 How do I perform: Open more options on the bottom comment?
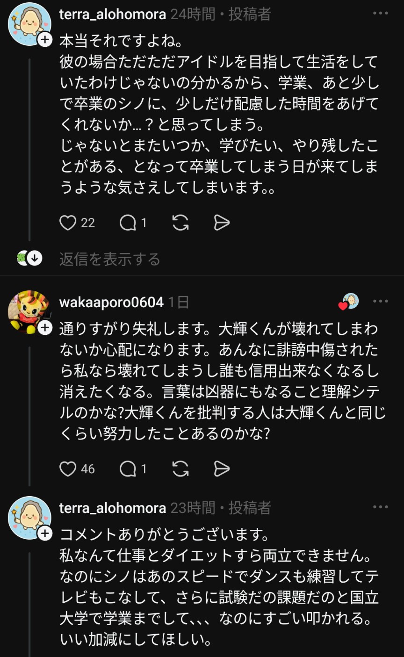pyautogui.click(x=381, y=507)
